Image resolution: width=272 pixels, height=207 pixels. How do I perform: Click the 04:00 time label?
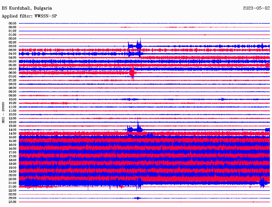[12, 54]
